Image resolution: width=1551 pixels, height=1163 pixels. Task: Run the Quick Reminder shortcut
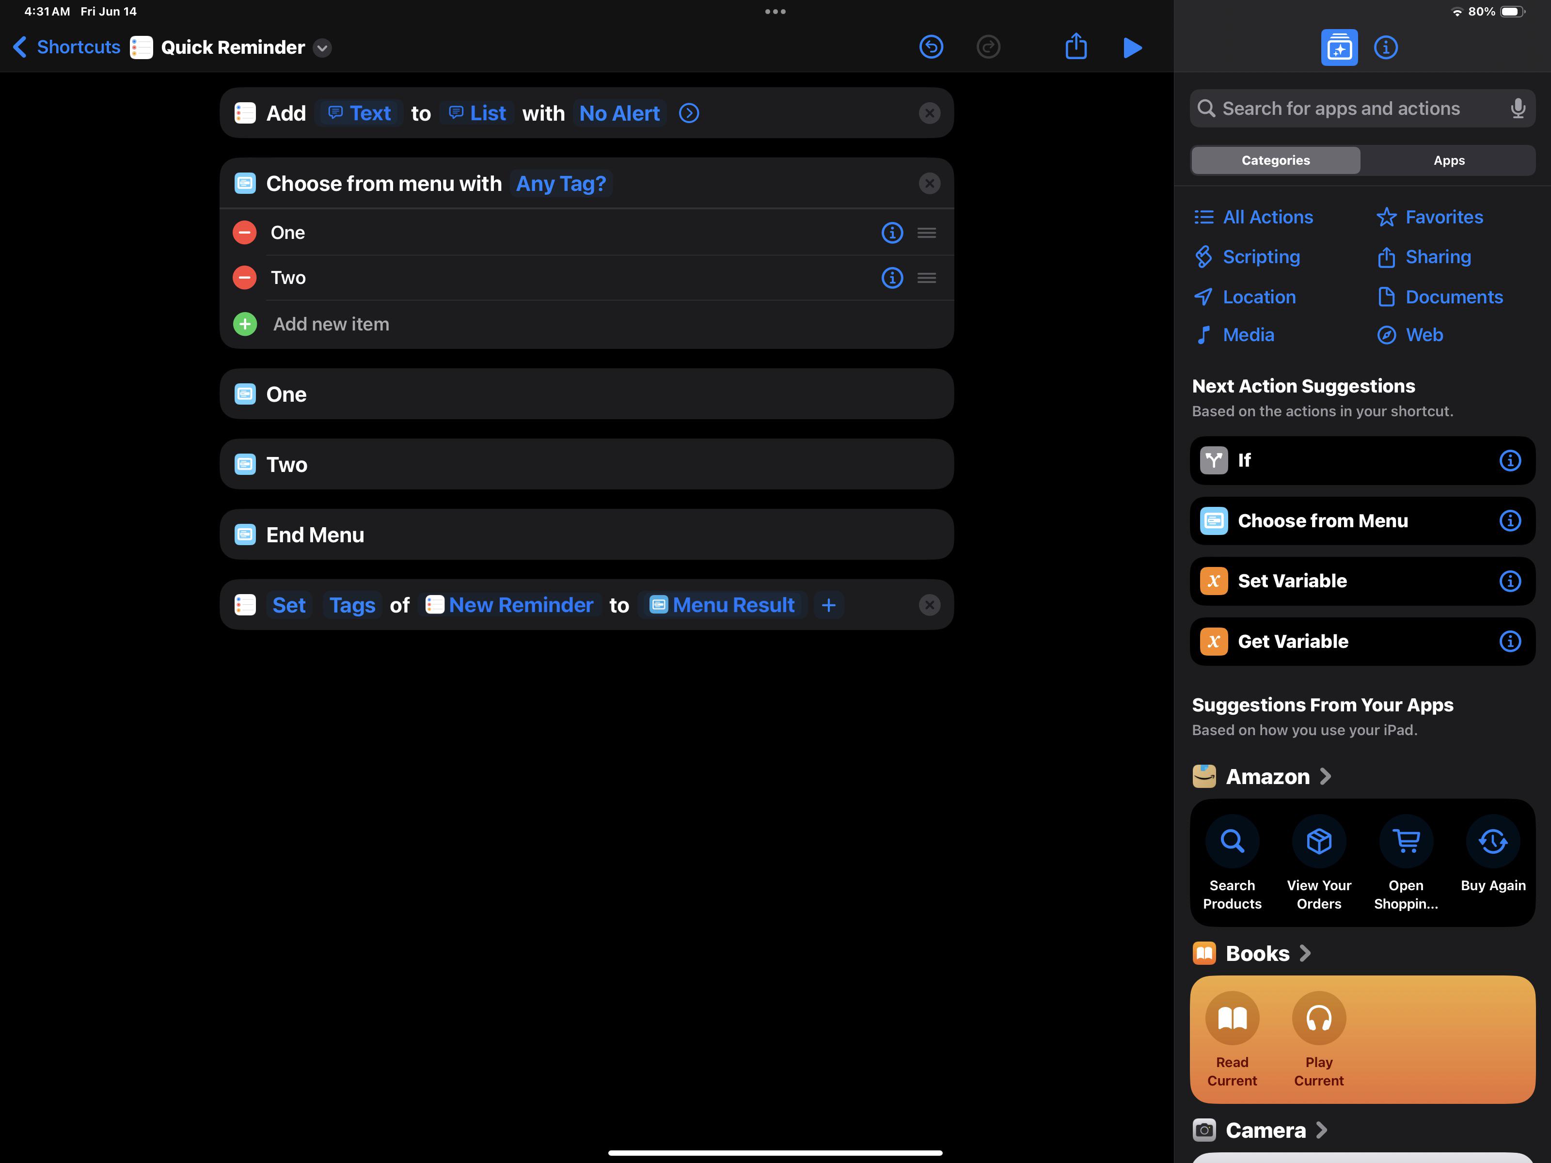pyautogui.click(x=1132, y=47)
